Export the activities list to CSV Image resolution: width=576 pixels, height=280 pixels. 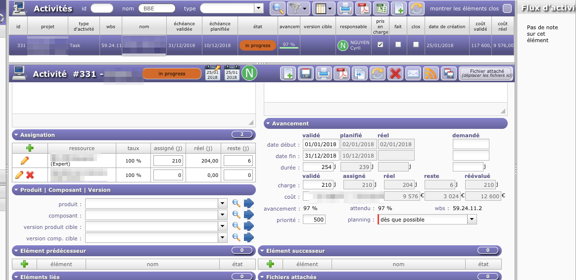coord(381,8)
